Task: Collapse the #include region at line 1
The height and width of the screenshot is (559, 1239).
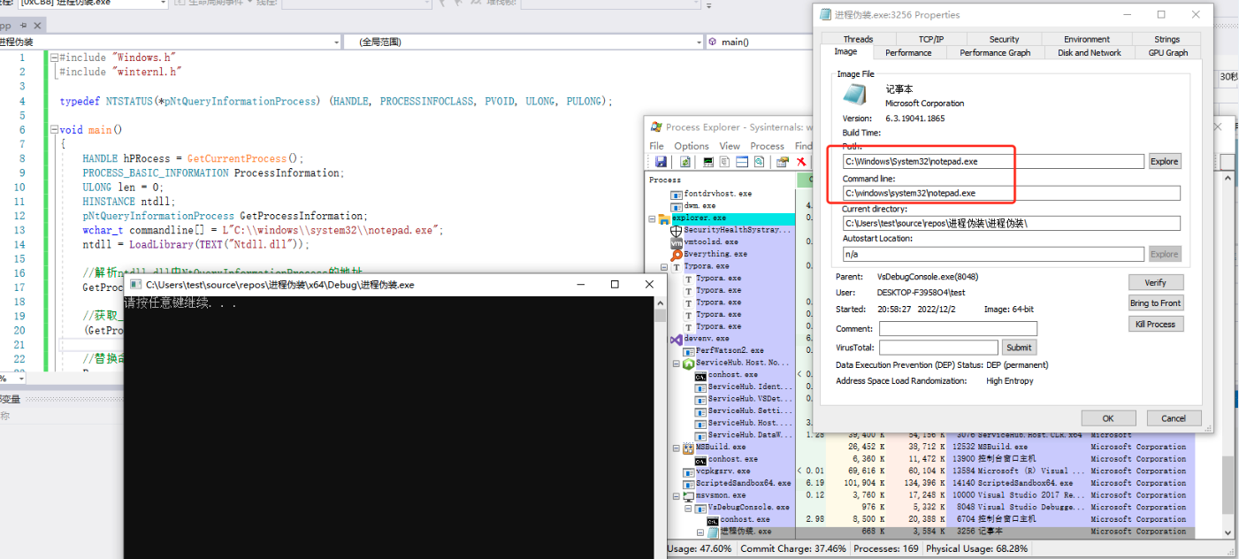Action: (53, 57)
